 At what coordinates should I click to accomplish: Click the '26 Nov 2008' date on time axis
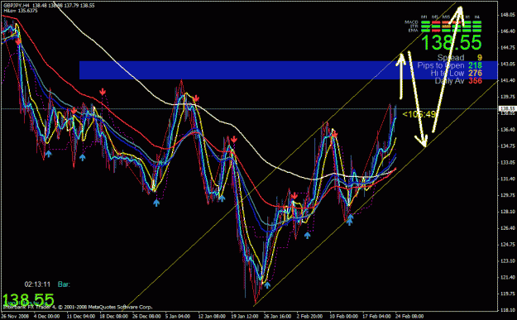[15, 316]
